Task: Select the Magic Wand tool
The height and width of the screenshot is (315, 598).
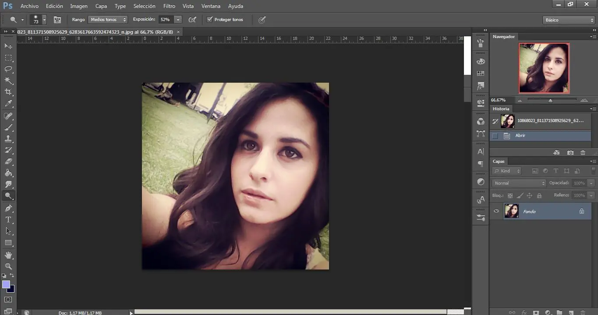Action: 8,80
